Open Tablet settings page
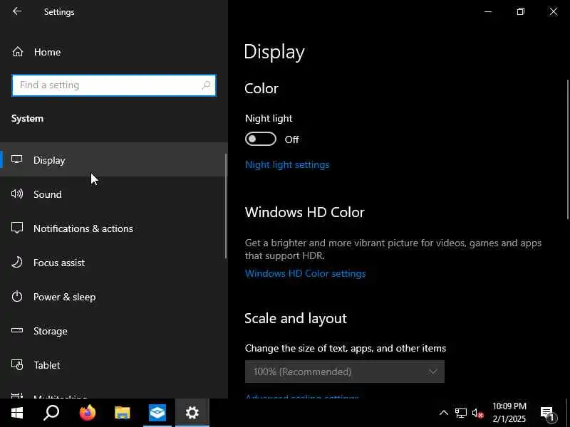The width and height of the screenshot is (570, 427). pyautogui.click(x=113, y=364)
